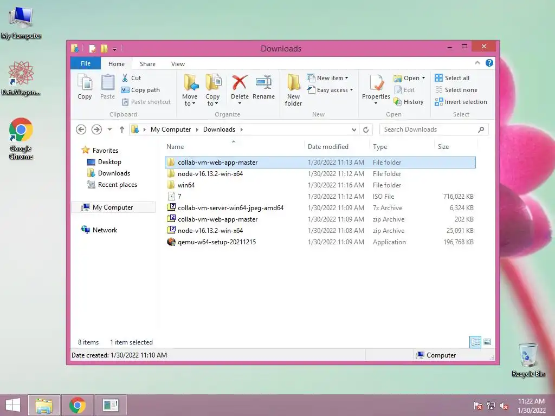The height and width of the screenshot is (416, 555).
Task: Open the Recycle Bin desktop icon
Action: click(x=528, y=360)
